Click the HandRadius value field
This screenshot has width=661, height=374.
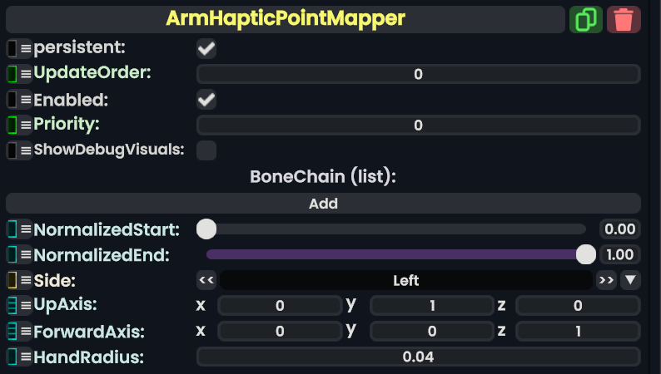point(418,357)
